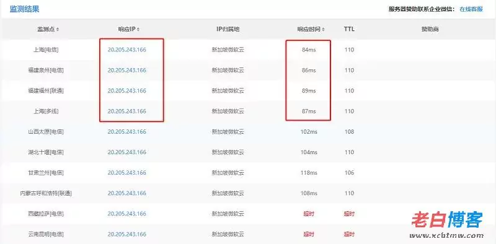Open IP link in 上海[电信] row

127,50
